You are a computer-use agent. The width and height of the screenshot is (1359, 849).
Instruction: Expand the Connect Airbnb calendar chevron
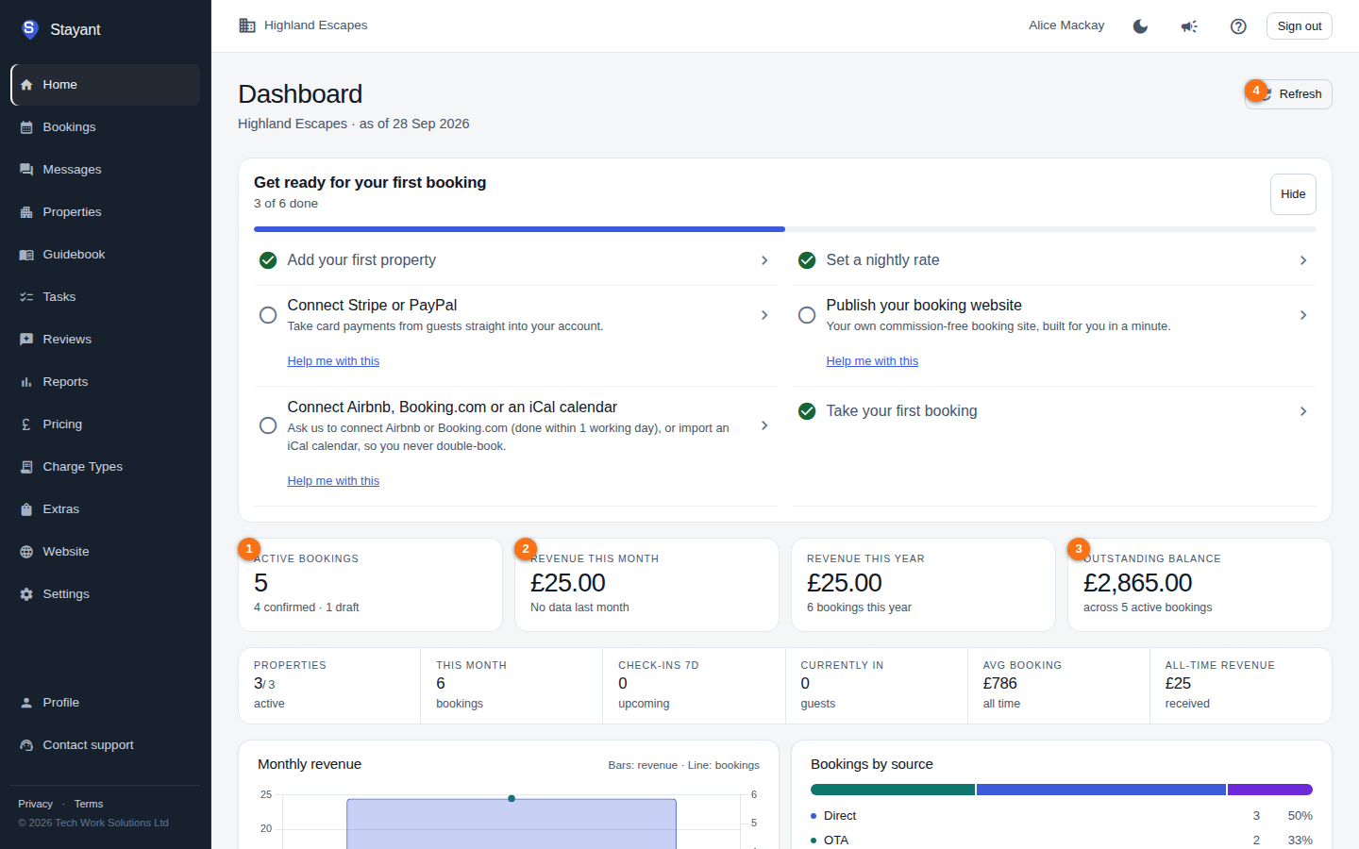tap(764, 425)
